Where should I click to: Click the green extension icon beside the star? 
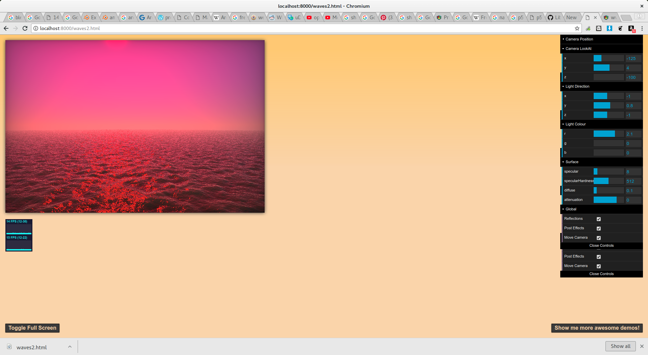(588, 28)
